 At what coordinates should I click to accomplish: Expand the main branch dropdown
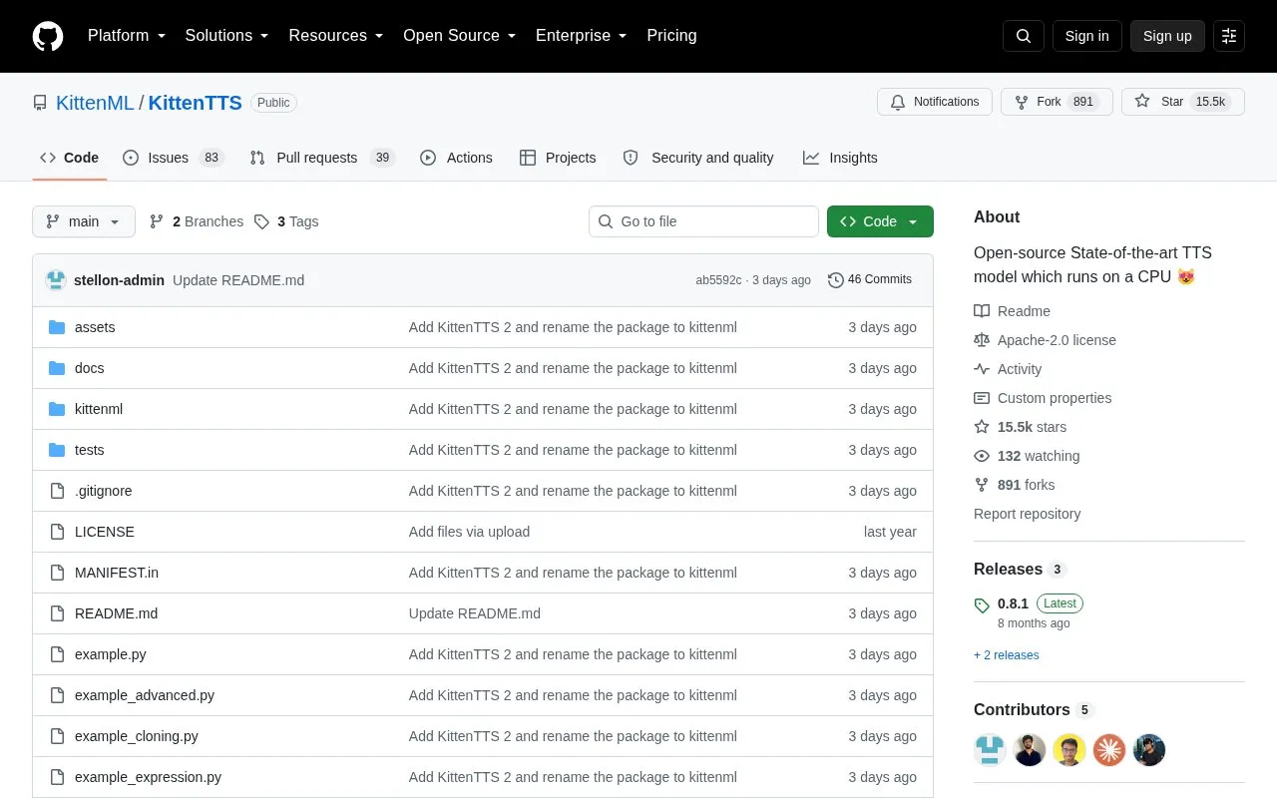pos(84,221)
